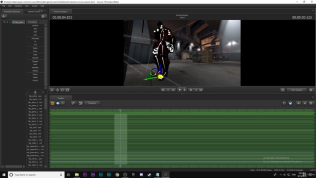Open the Edit menu
The width and height of the screenshot is (316, 178).
(x=10, y=6)
